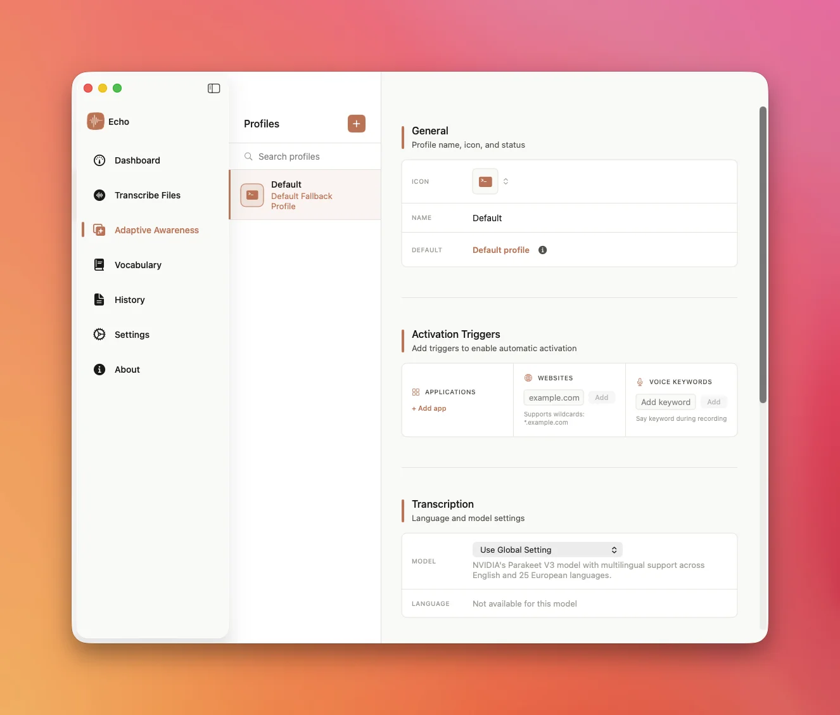
Task: Click the + Add app link
Action: click(429, 408)
